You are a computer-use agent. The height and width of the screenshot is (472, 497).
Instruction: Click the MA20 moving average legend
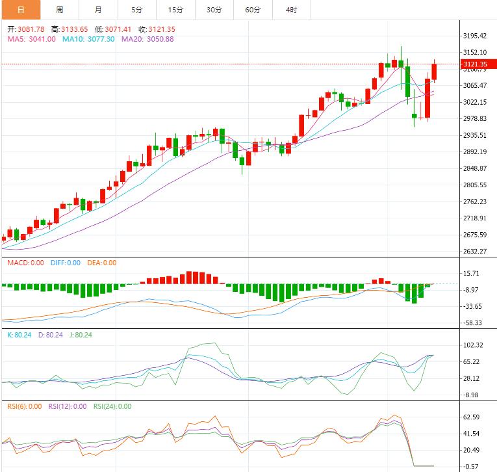click(x=147, y=39)
